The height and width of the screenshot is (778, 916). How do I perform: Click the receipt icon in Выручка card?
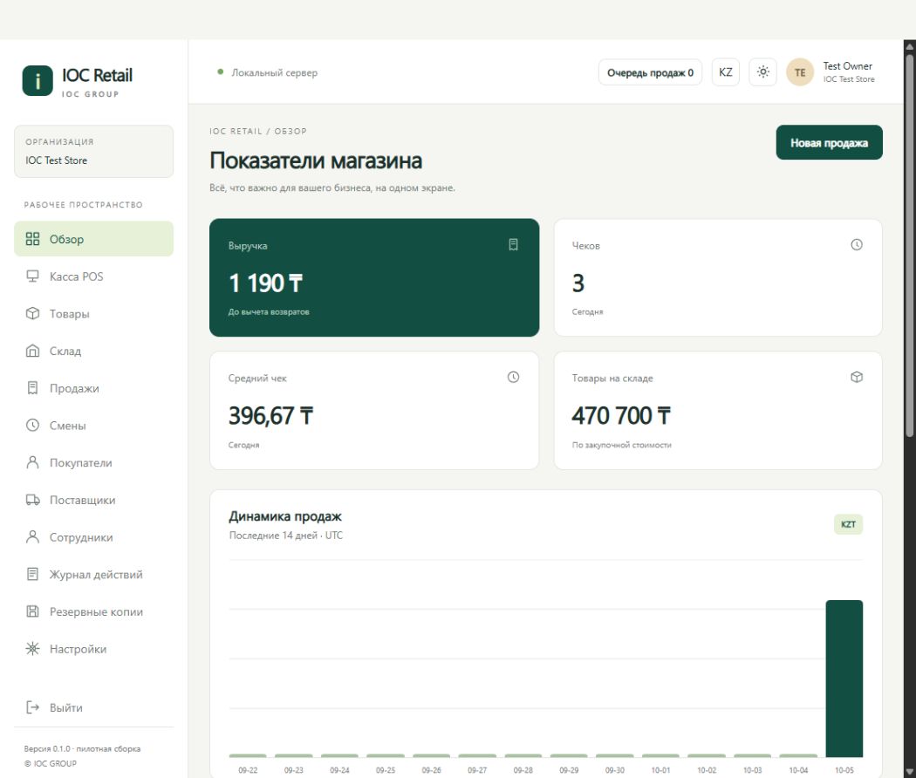coord(513,245)
